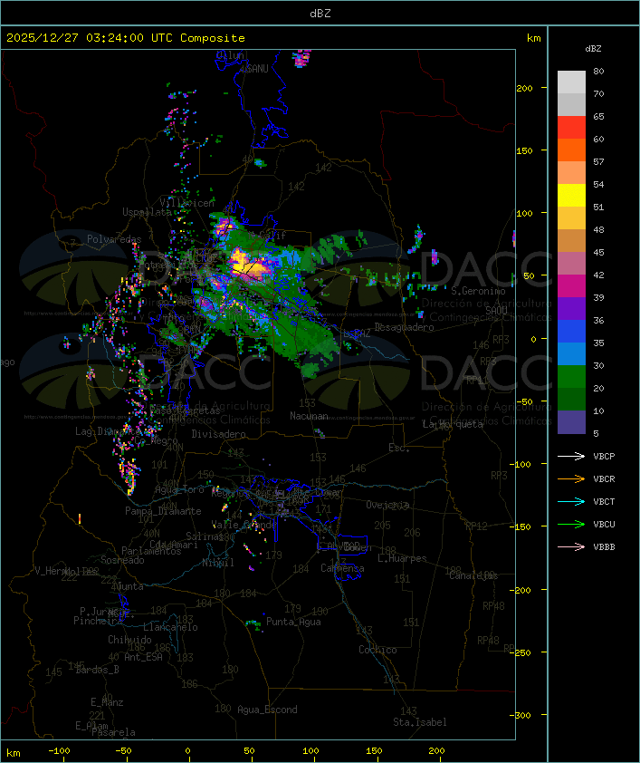Pick the light blue 30–35 dBZ swatch
The height and width of the screenshot is (763, 640).
[x=571, y=353]
